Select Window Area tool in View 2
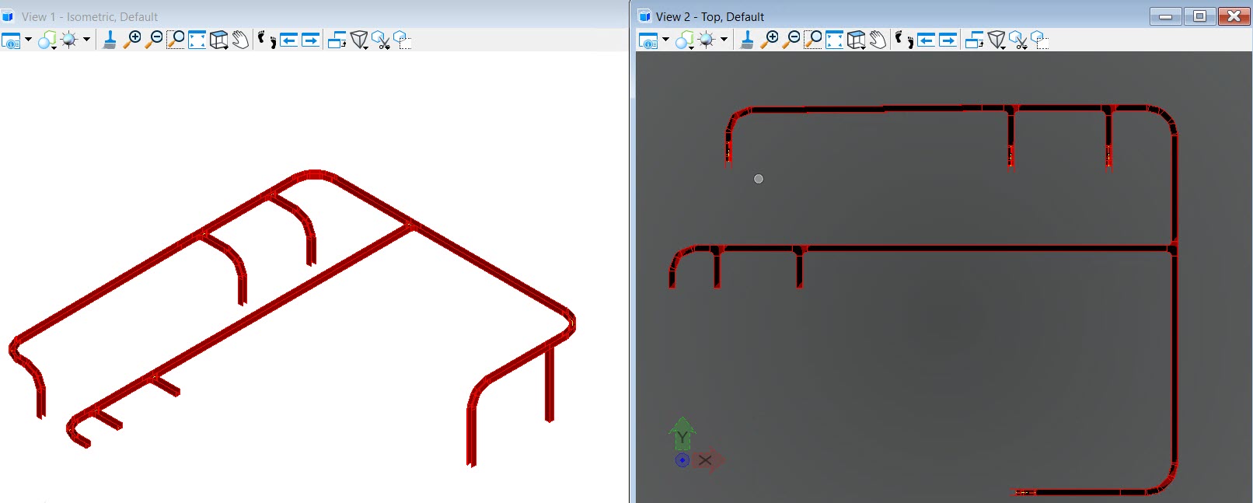Viewport: 1253px width, 503px height. [813, 40]
